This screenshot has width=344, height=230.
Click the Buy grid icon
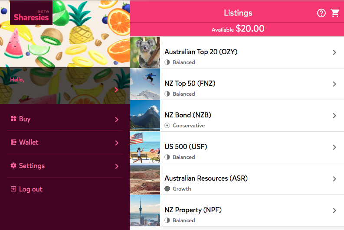click(13, 119)
